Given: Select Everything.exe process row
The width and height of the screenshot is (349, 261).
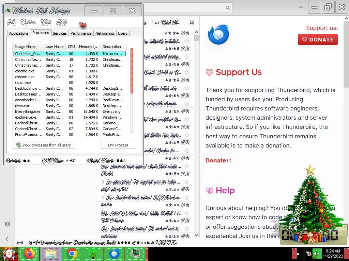Looking at the screenshot, I should tap(70, 111).
